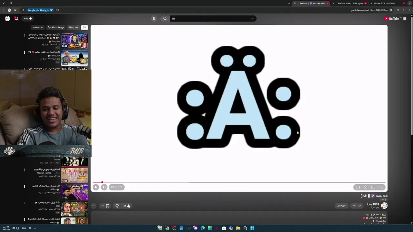Bookmark this page with the star icon
This screenshot has width=413, height=232.
(23, 10)
